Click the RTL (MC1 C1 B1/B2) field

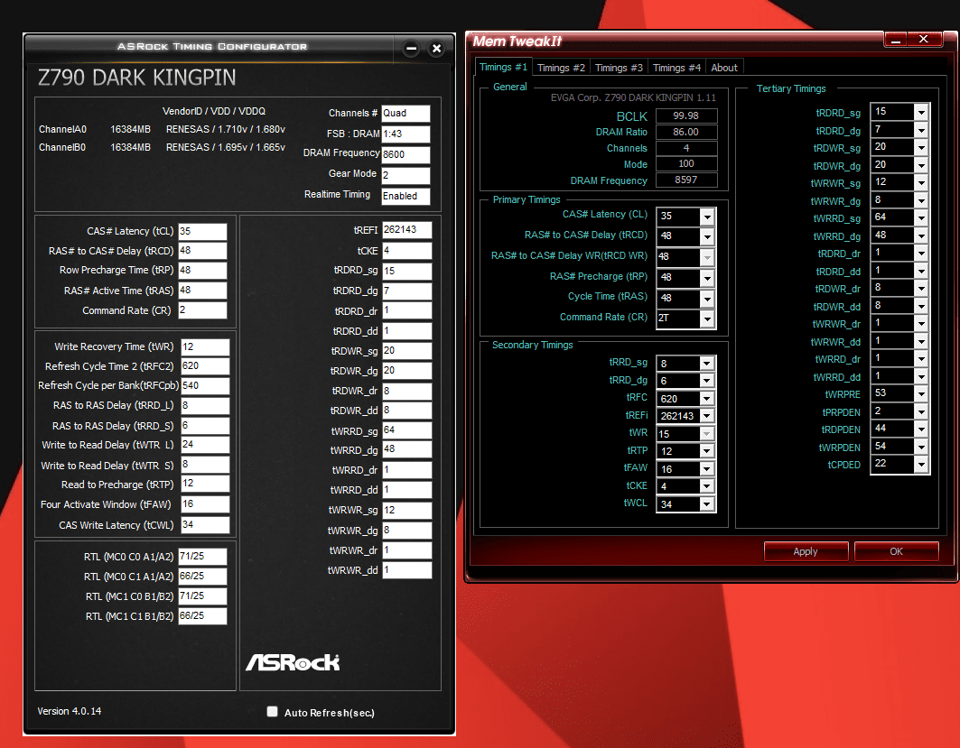pyautogui.click(x=202, y=616)
